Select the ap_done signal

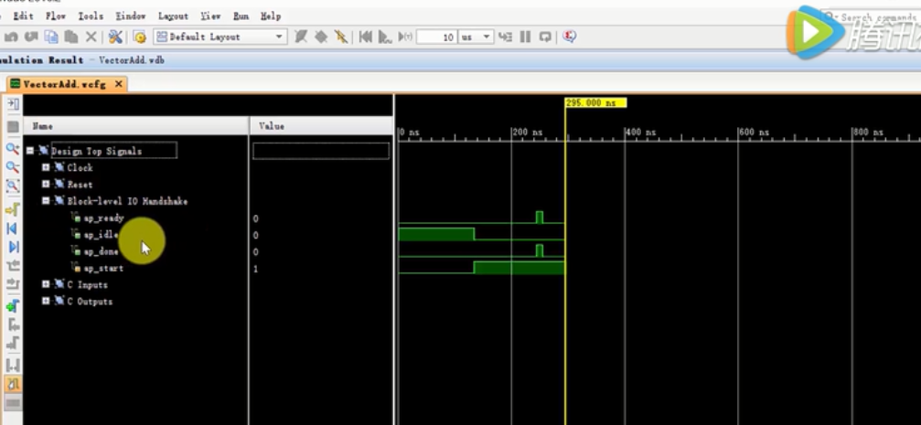click(101, 251)
